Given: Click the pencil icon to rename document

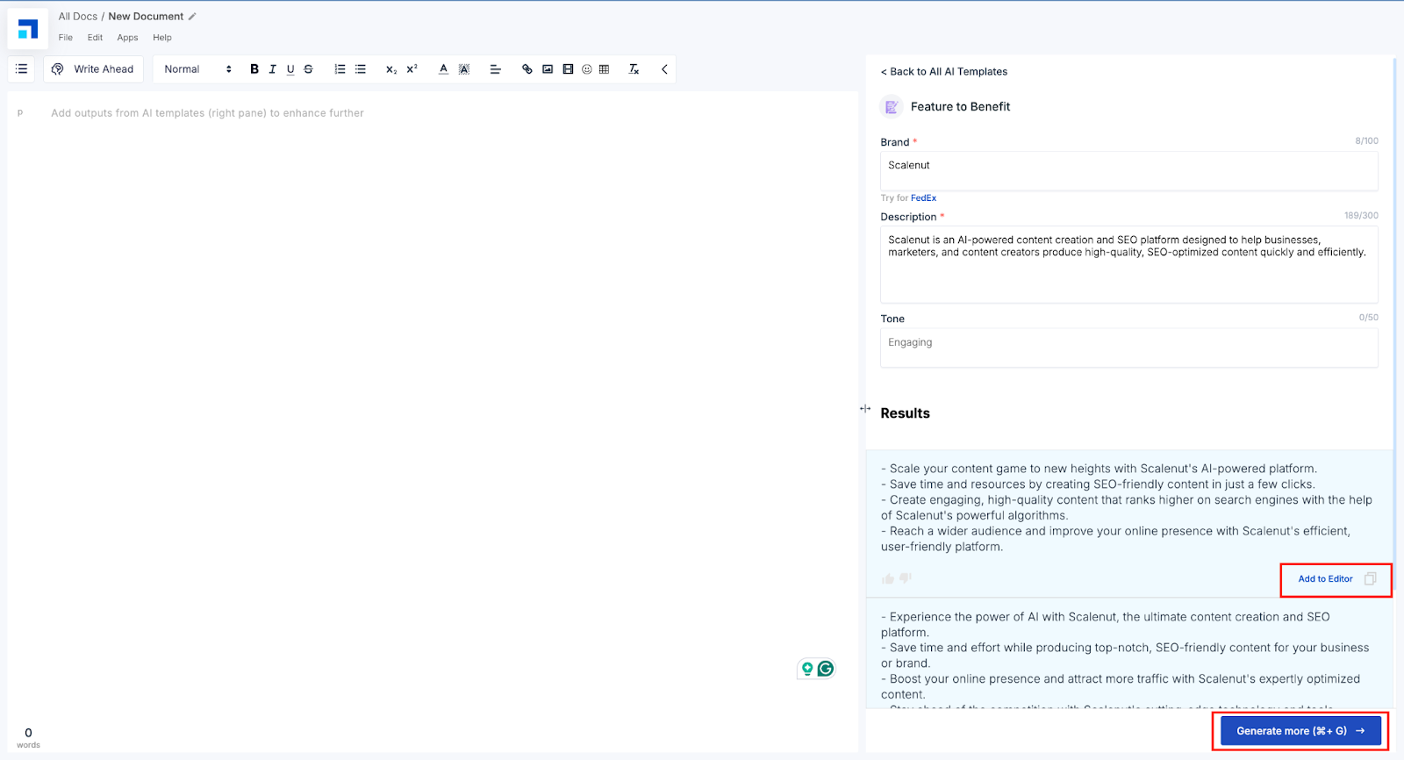Looking at the screenshot, I should [192, 17].
